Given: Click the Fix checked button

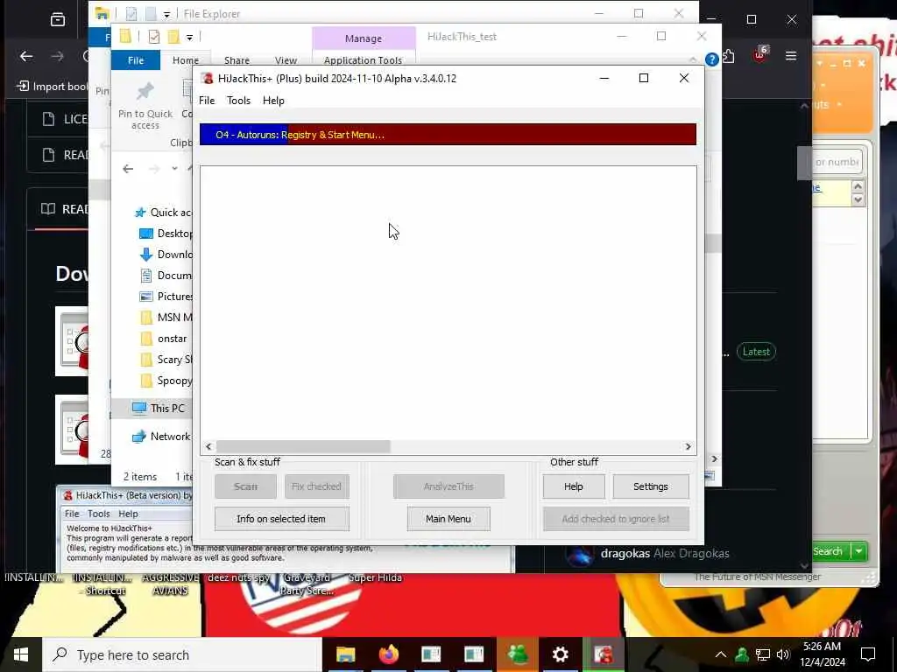Looking at the screenshot, I should click(316, 486).
